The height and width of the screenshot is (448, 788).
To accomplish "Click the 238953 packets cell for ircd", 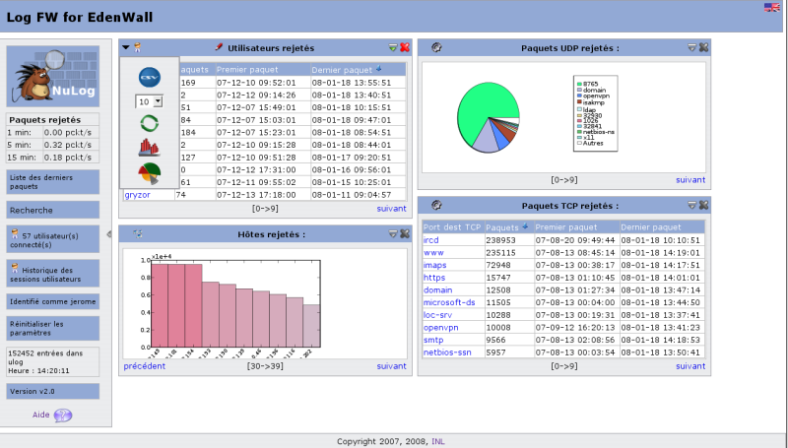I will click(509, 240).
